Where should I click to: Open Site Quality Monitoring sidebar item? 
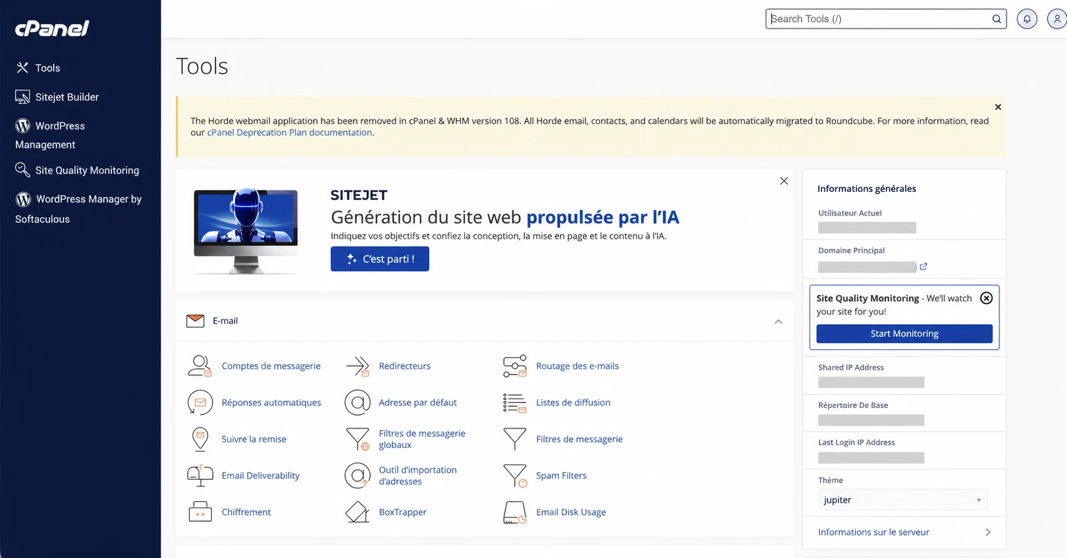[x=87, y=170]
